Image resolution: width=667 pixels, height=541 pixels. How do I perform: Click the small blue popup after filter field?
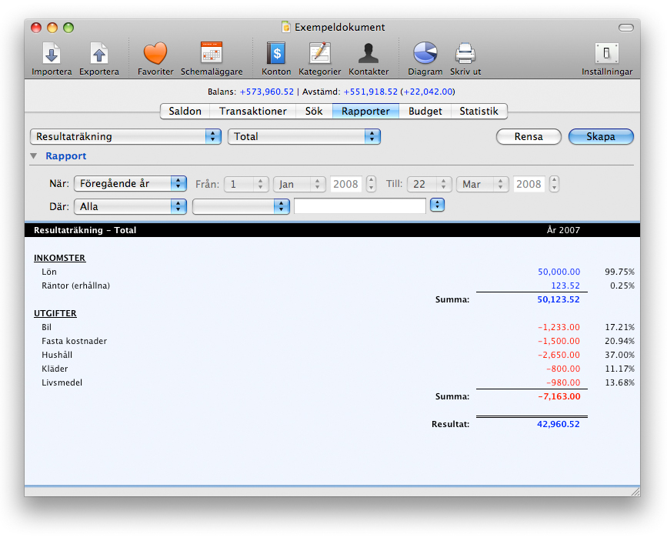click(437, 205)
